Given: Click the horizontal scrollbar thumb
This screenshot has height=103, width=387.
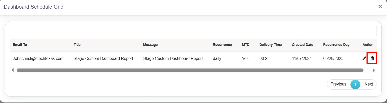Looking at the screenshot, I should click(x=190, y=70).
